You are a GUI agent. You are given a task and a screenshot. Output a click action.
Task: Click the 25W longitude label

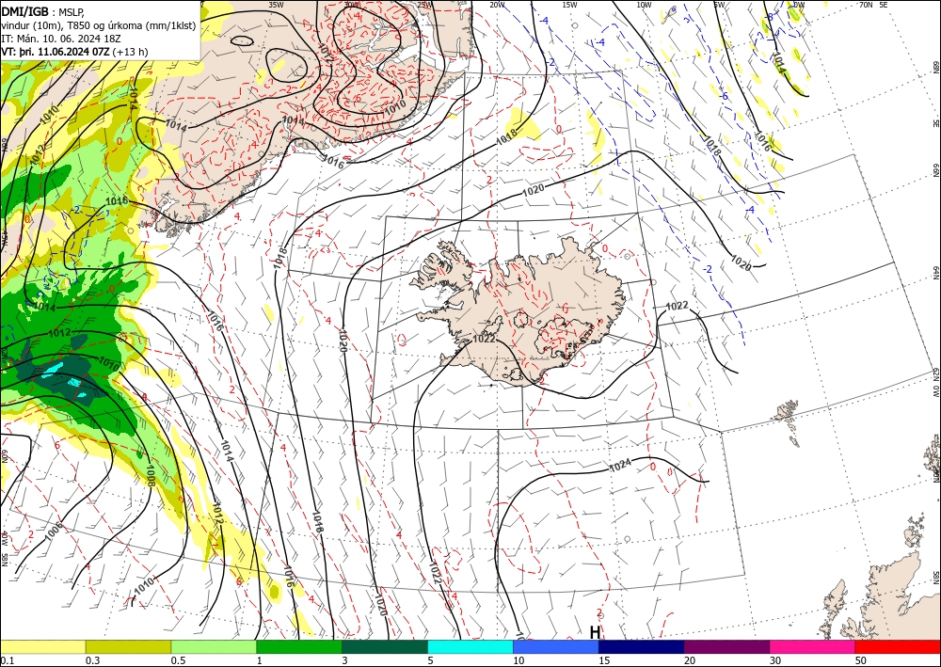[424, 5]
